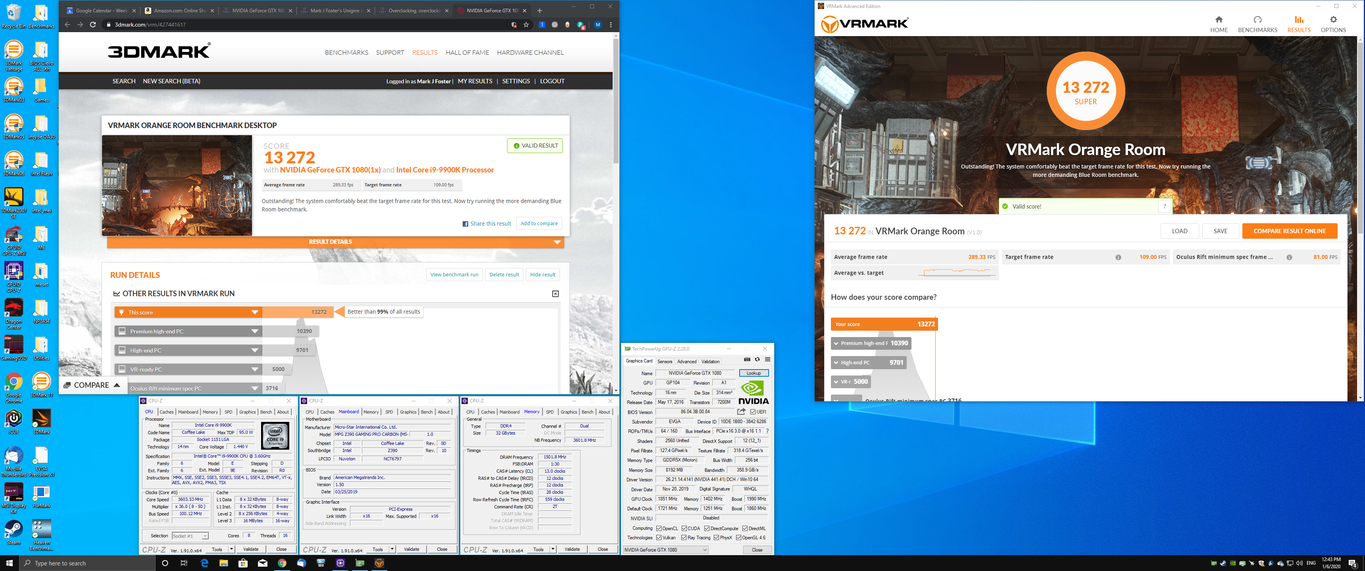The width and height of the screenshot is (1365, 571).
Task: Open Heaven Benchmark desktop shortcut
Action: pos(41,535)
